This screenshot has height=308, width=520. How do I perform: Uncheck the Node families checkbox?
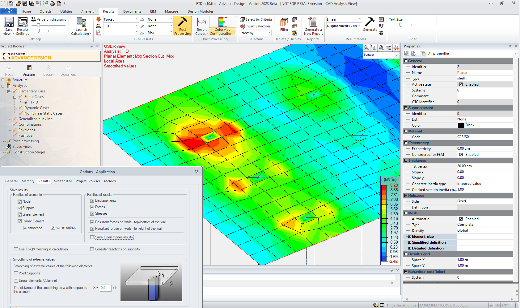click(x=20, y=201)
